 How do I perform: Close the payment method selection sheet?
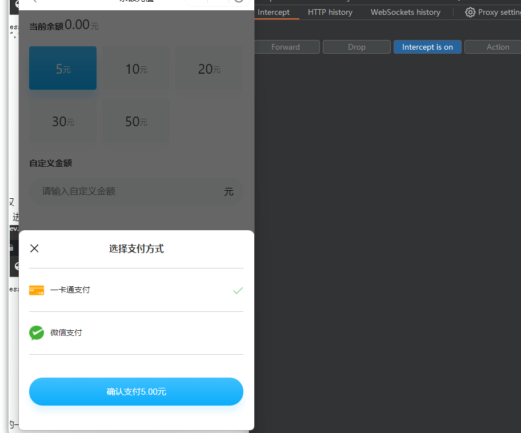click(34, 248)
